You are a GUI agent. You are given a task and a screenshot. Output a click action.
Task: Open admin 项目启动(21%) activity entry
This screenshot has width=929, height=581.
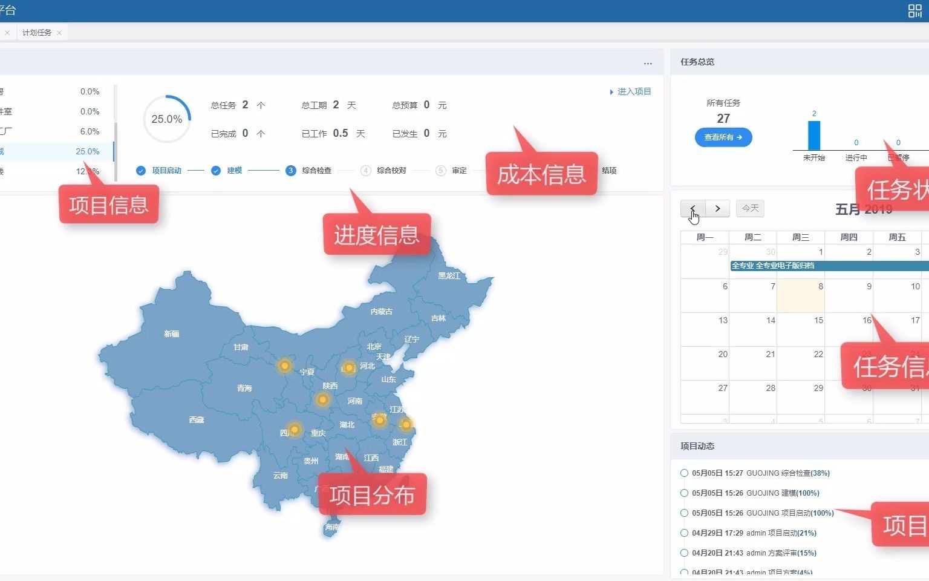click(754, 533)
